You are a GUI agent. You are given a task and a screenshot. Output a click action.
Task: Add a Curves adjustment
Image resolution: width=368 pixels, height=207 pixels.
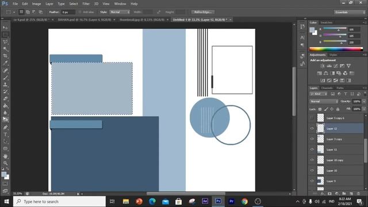tap(336, 66)
